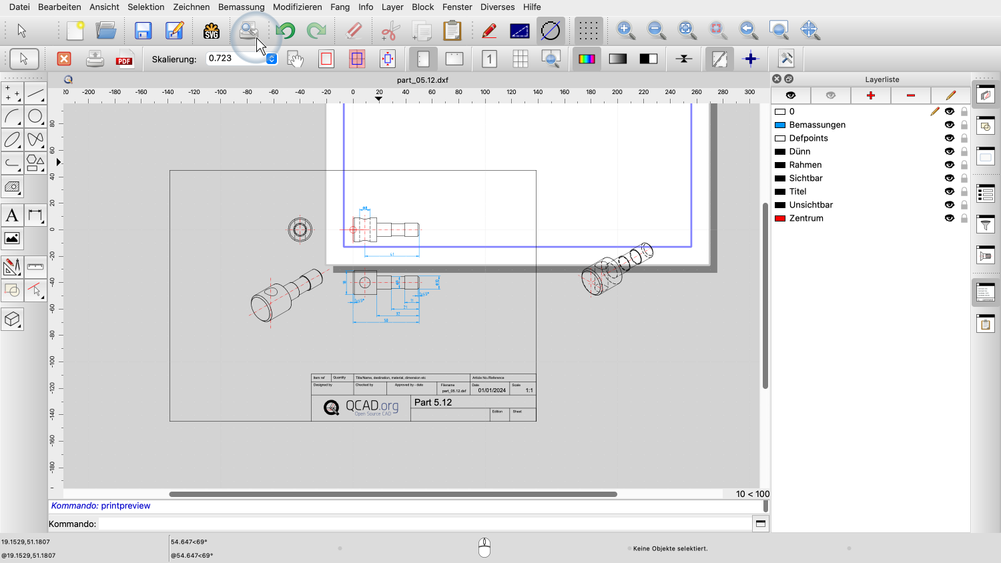Hide the Bemassungen layer
The image size is (1001, 563).
pyautogui.click(x=949, y=125)
